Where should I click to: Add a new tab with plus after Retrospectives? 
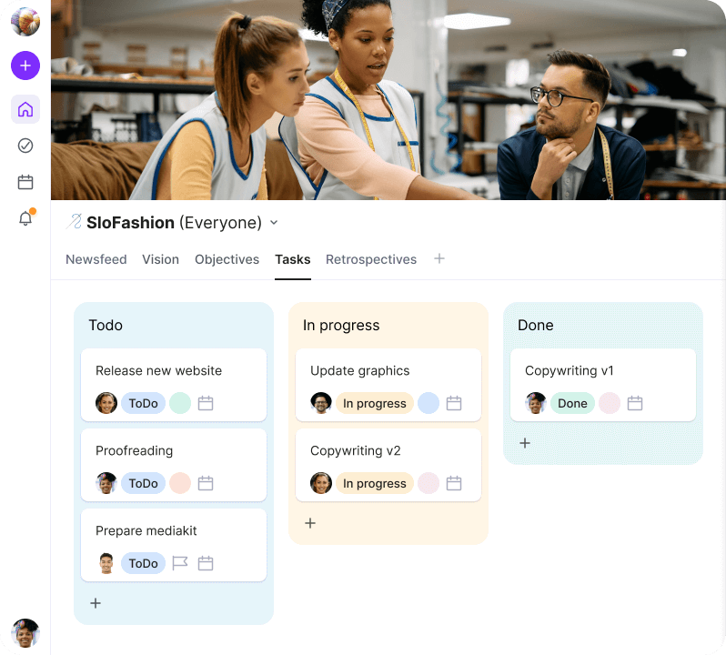(x=439, y=258)
